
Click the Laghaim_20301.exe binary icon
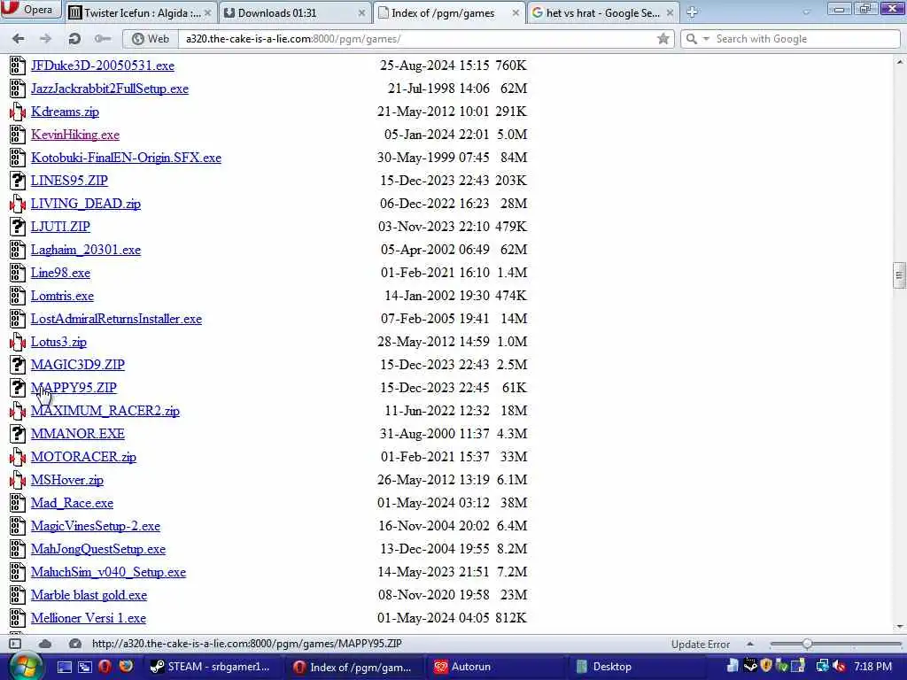(18, 250)
